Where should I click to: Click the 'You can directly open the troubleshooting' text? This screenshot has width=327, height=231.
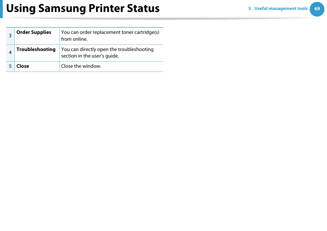pos(107,49)
